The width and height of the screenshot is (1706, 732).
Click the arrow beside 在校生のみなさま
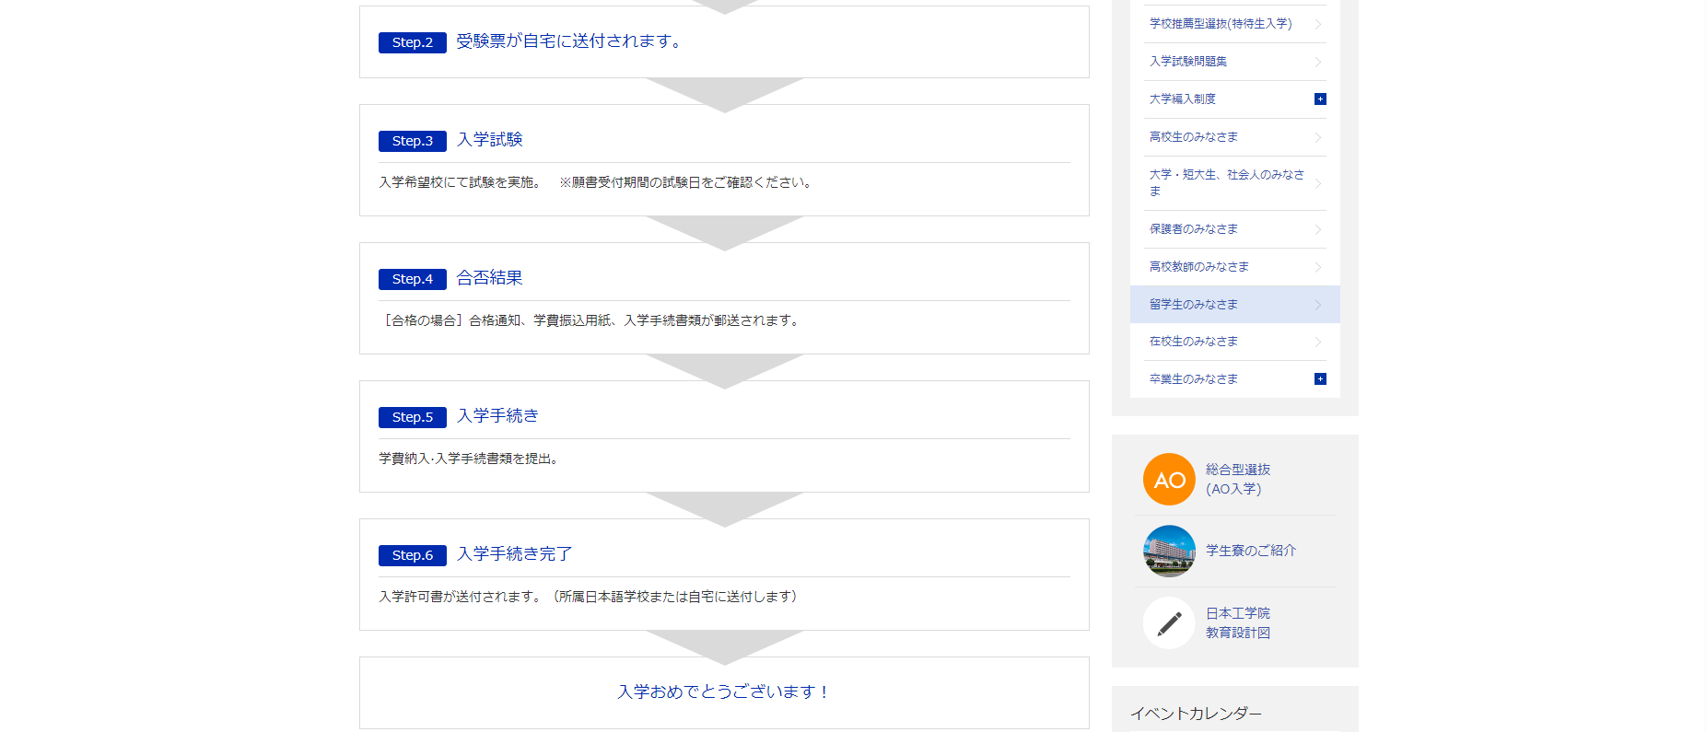tap(1318, 342)
